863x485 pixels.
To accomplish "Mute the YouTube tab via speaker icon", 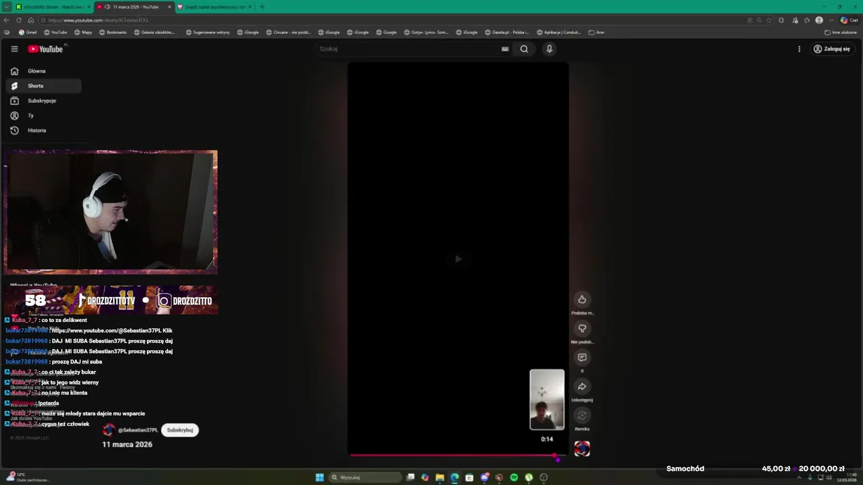I will 108,7.
